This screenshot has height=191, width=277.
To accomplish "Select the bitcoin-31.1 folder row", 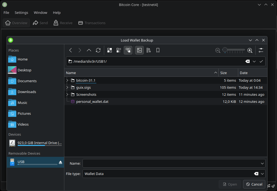I will tap(166, 80).
